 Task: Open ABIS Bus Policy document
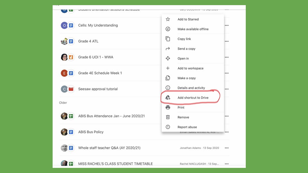[91, 132]
